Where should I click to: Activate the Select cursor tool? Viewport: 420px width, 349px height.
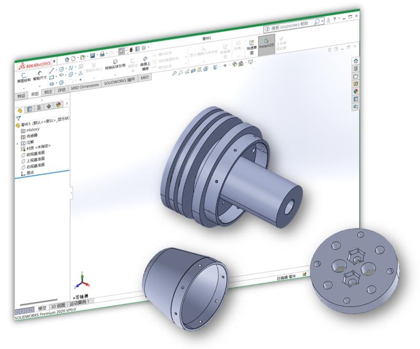click(122, 51)
